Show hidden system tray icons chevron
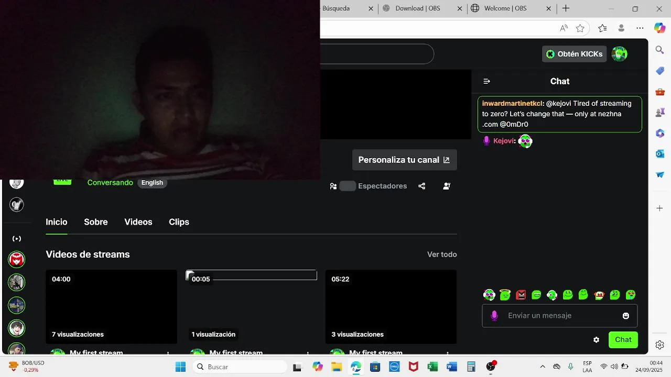The height and width of the screenshot is (377, 671). [542, 367]
